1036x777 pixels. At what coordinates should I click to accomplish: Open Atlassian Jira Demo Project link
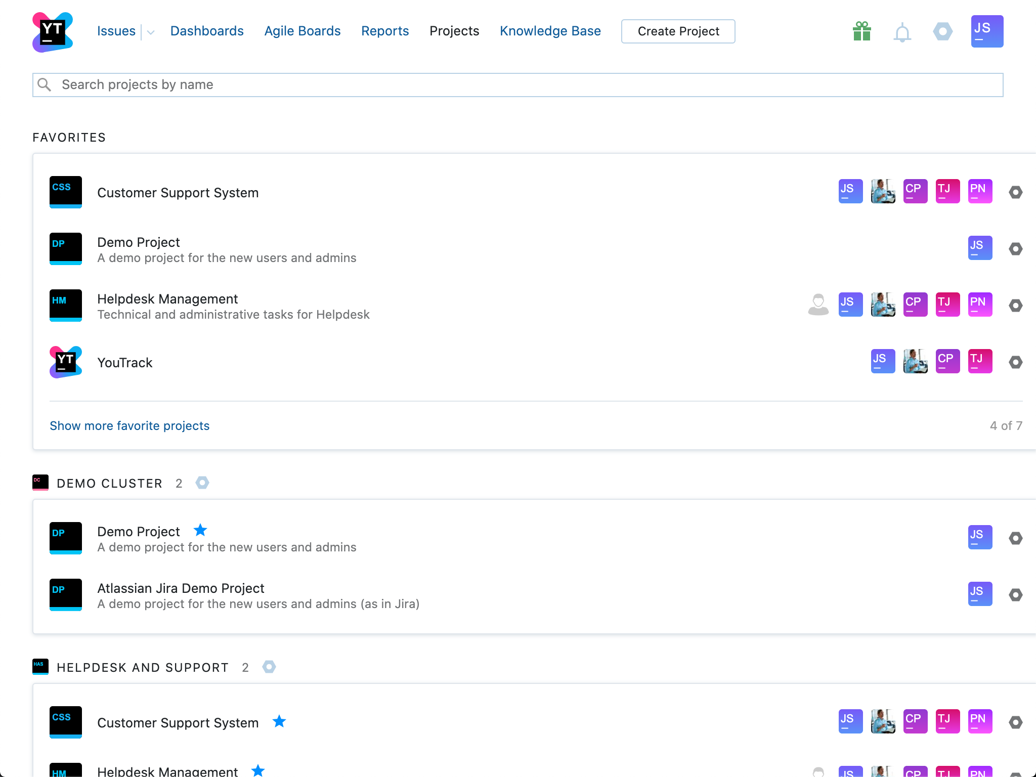(x=181, y=588)
